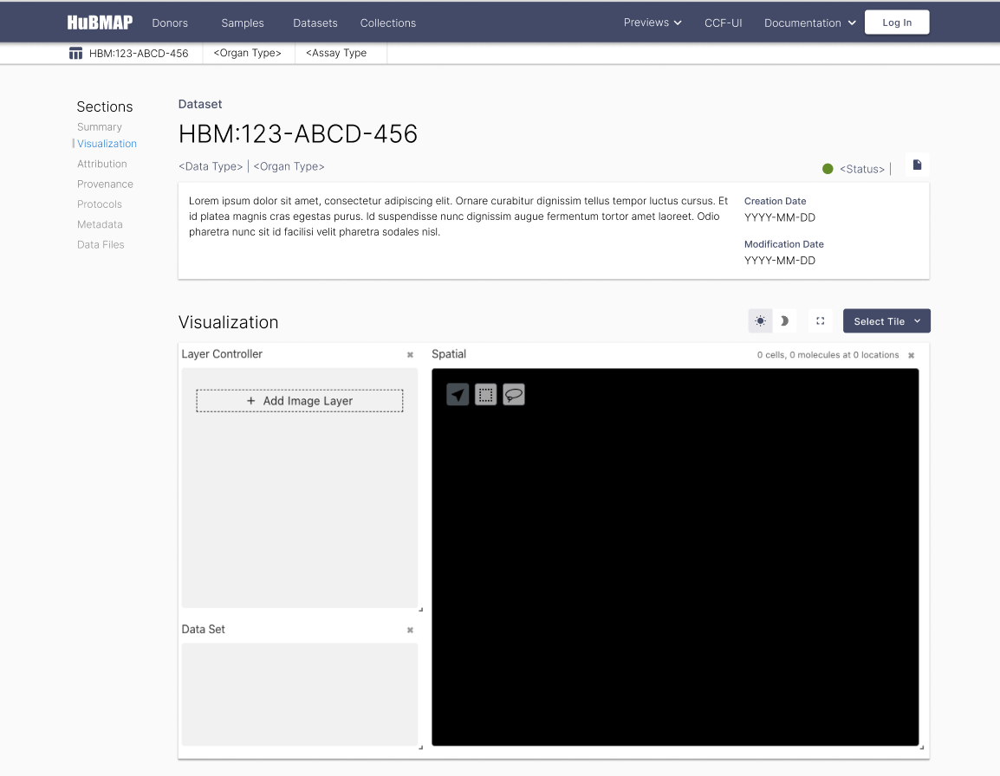Open the document icon next to Status
This screenshot has height=776, width=1000.
pos(917,164)
